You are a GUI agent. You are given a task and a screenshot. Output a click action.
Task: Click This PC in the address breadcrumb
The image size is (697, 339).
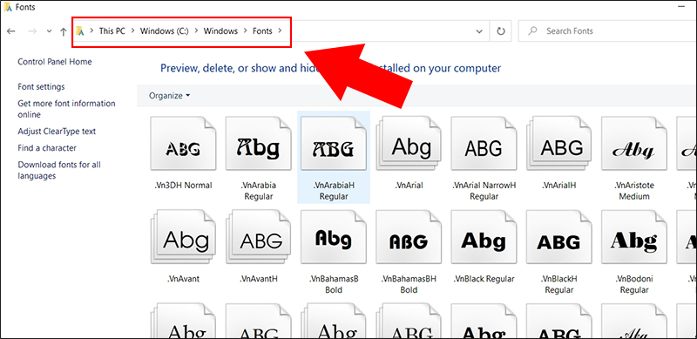(112, 31)
